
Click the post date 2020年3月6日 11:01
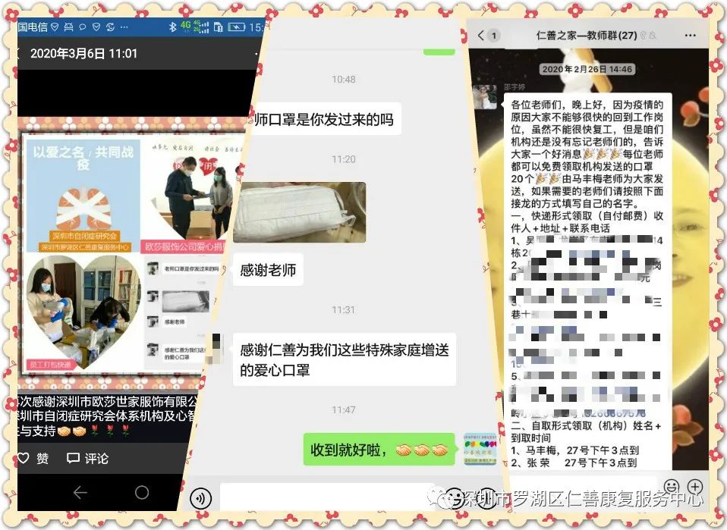pos(84,54)
